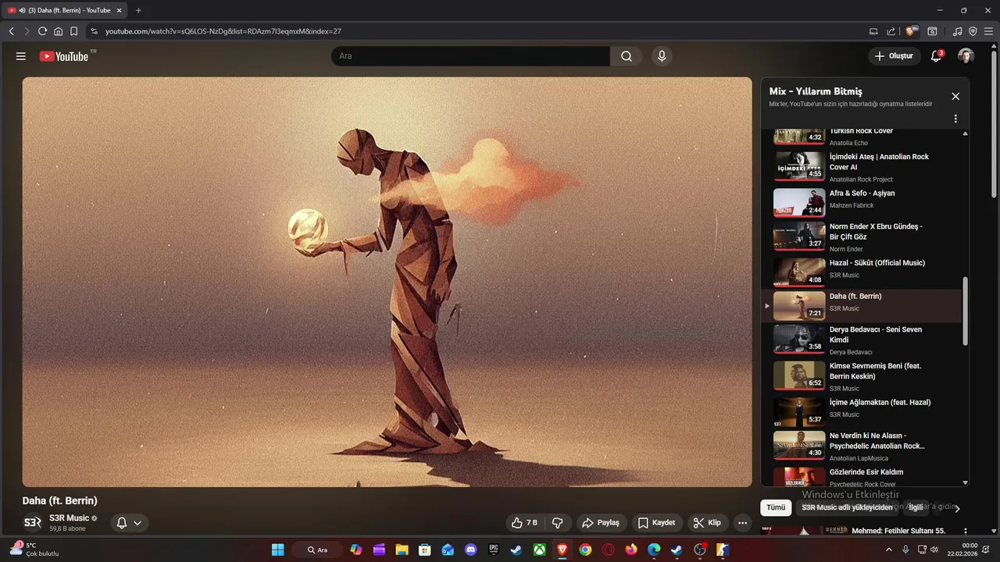This screenshot has height=562, width=1000.
Task: Open more actions three-dot menu under video
Action: [x=742, y=523]
